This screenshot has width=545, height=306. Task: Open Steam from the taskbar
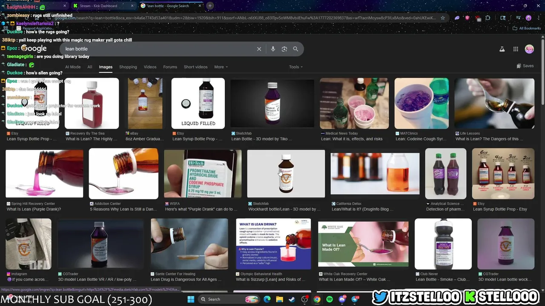pyautogui.click(x=292, y=299)
